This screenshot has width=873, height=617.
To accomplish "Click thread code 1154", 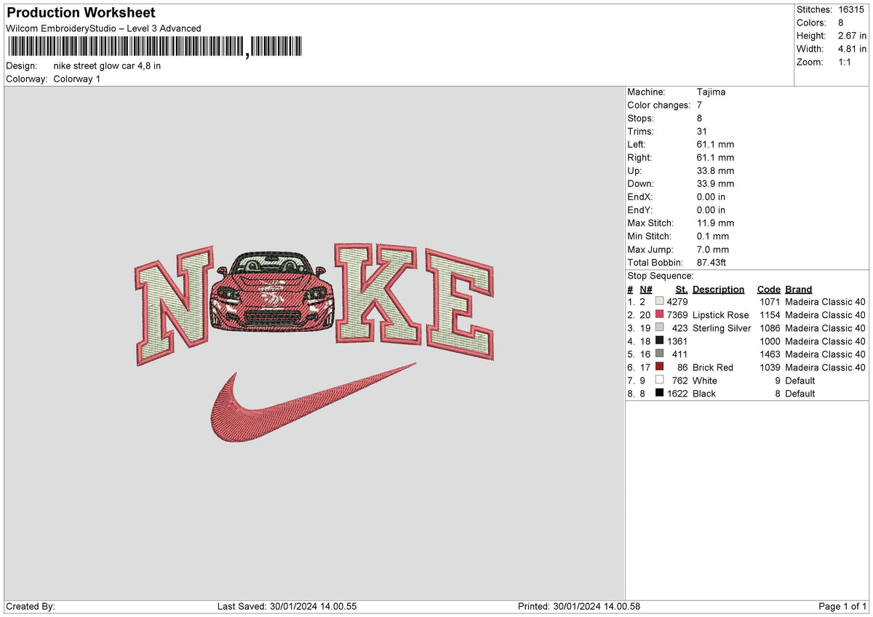I will tap(770, 315).
